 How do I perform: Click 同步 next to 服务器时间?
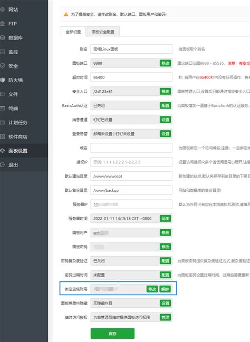tap(165, 219)
